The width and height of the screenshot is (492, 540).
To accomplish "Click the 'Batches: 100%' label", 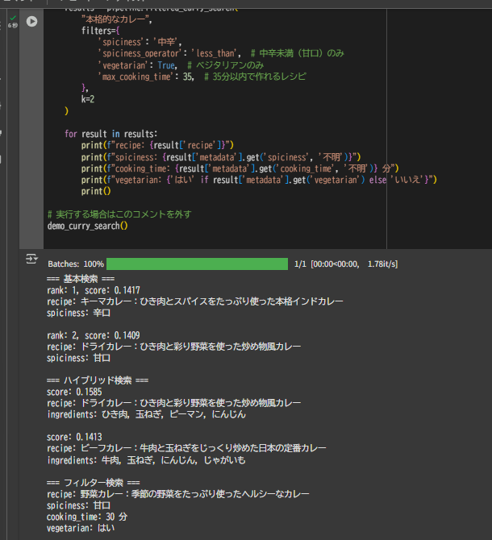I will click(76, 264).
